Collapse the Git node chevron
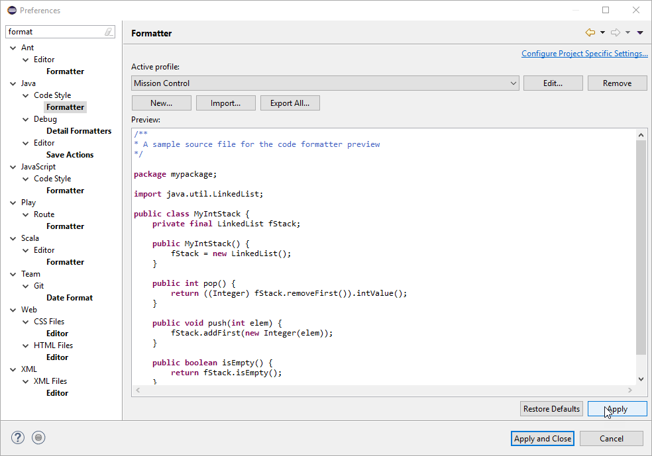Screen dimensions: 652x456 pos(25,286)
